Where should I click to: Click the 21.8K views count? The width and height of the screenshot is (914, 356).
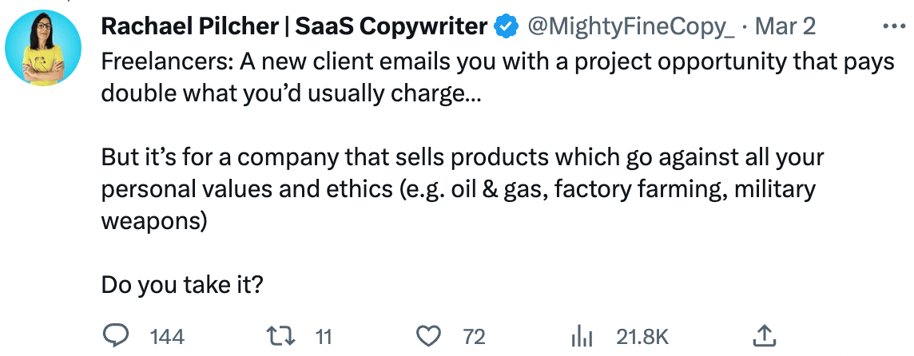[x=642, y=337]
